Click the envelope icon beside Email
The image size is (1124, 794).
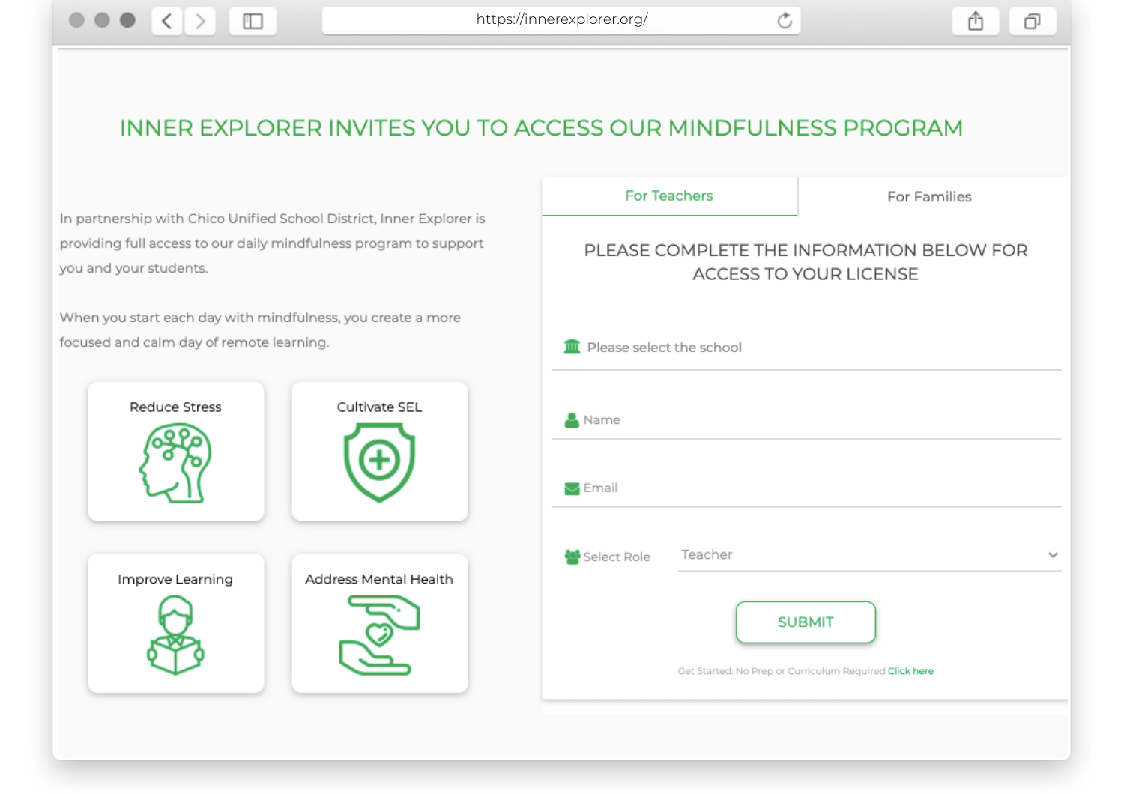572,488
